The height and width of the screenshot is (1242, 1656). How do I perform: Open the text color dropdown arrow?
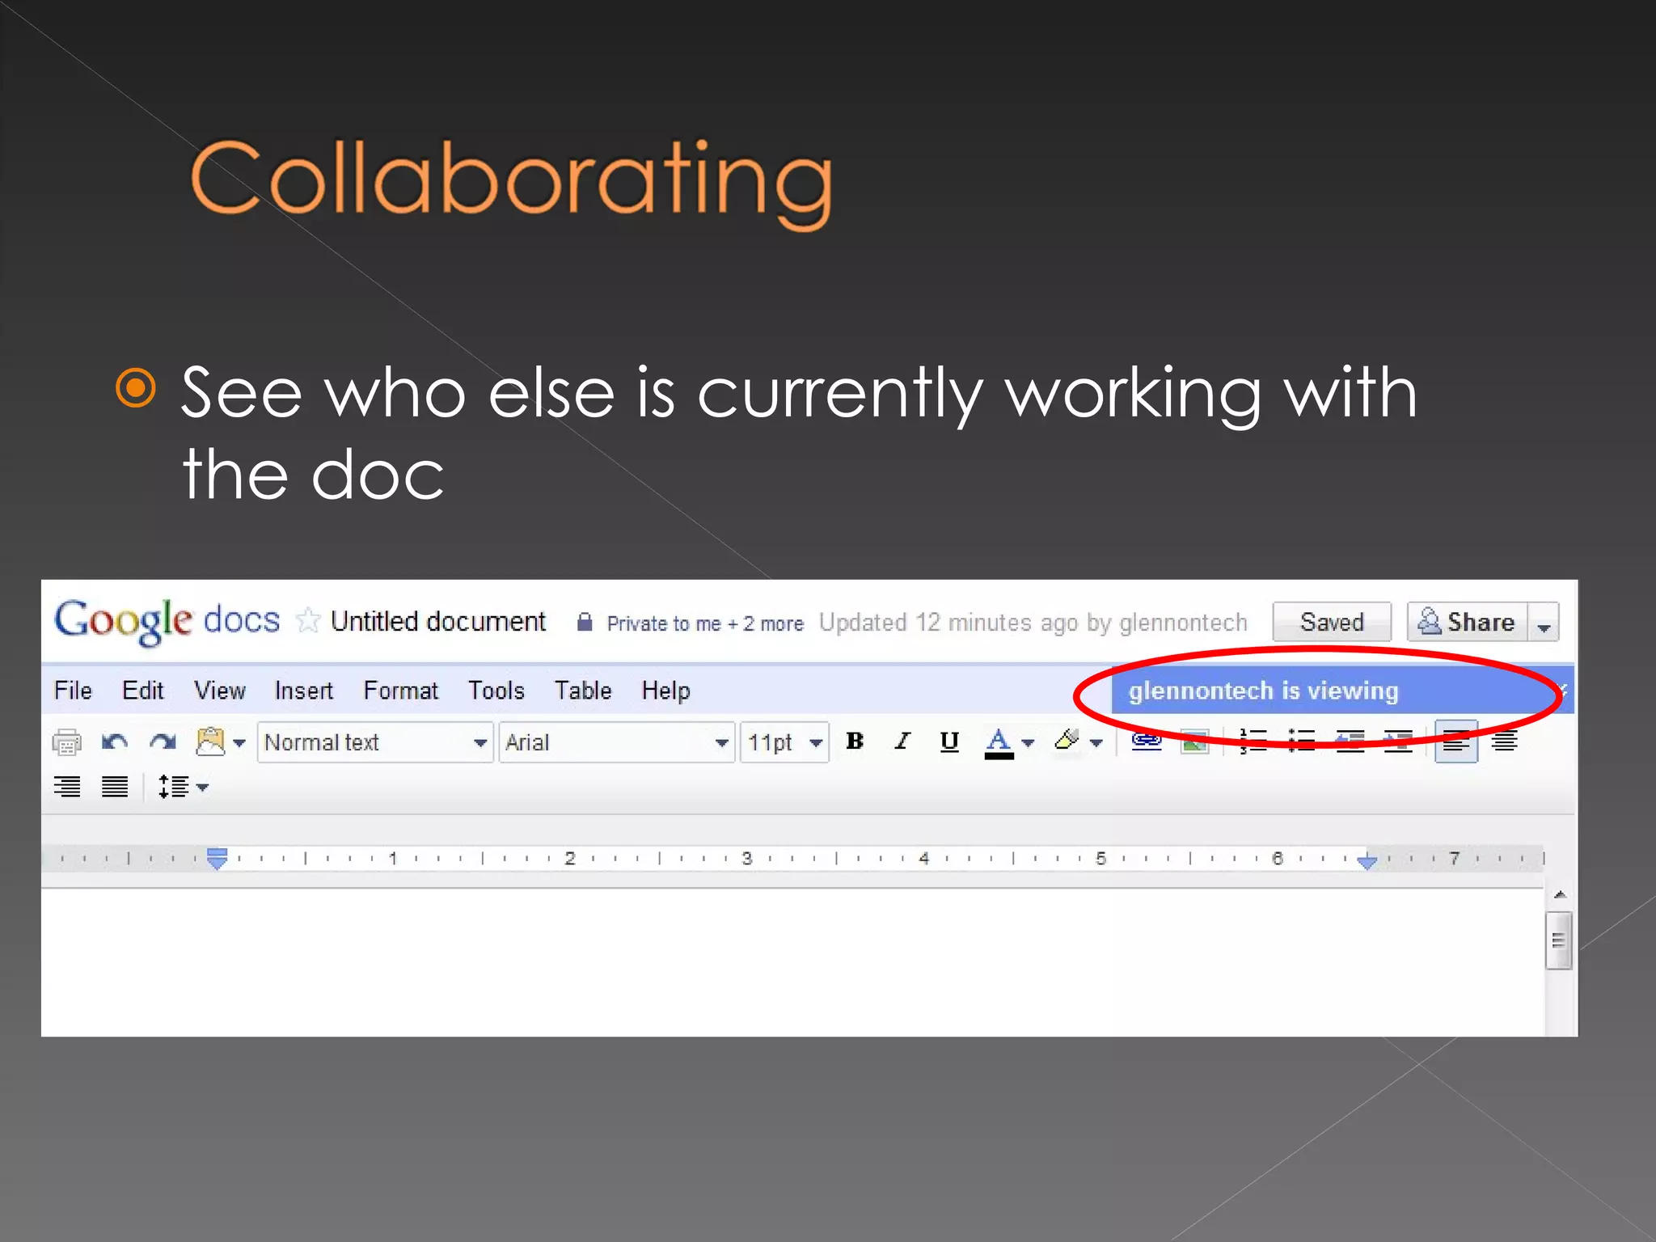(1028, 743)
